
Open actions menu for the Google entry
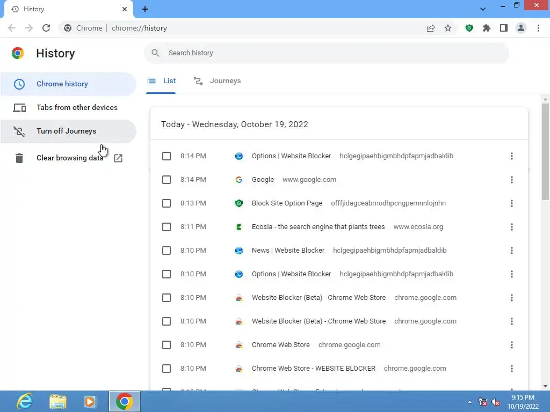tap(512, 180)
